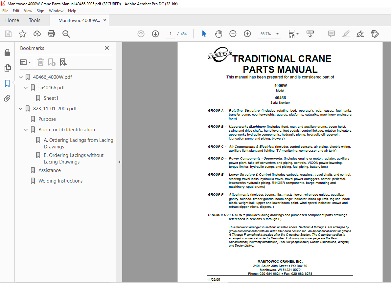Click the '40466' serial number text

click(x=280, y=98)
